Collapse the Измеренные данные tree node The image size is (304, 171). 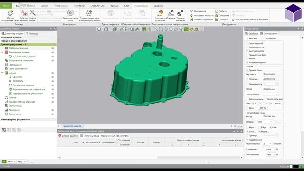point(2,52)
